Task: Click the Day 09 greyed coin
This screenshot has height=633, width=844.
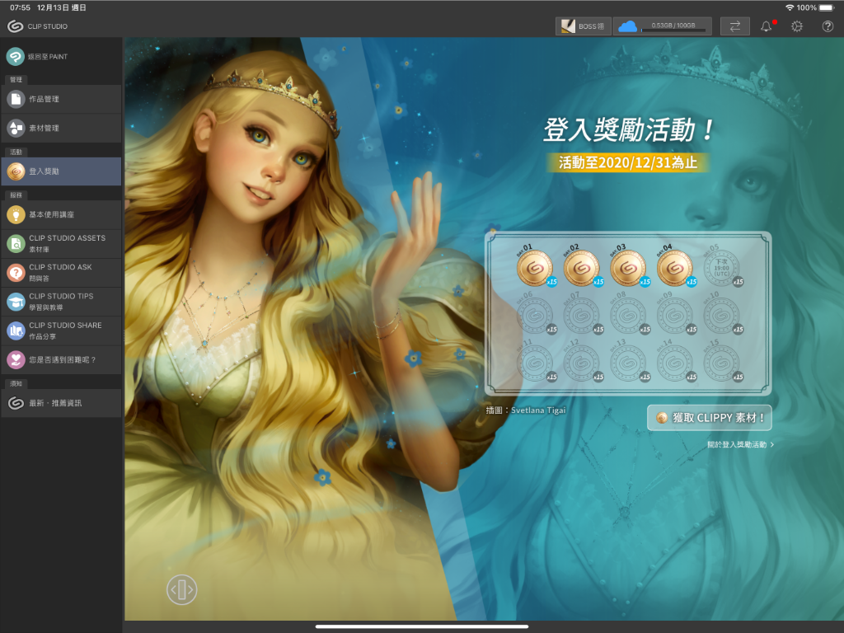Action: [674, 316]
